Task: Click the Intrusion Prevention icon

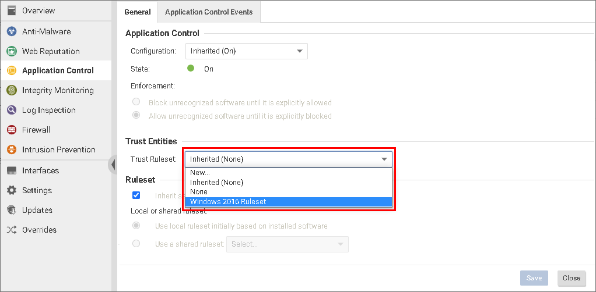Action: [11, 149]
